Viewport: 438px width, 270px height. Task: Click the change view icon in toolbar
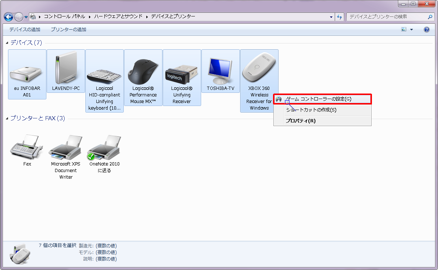click(x=404, y=30)
